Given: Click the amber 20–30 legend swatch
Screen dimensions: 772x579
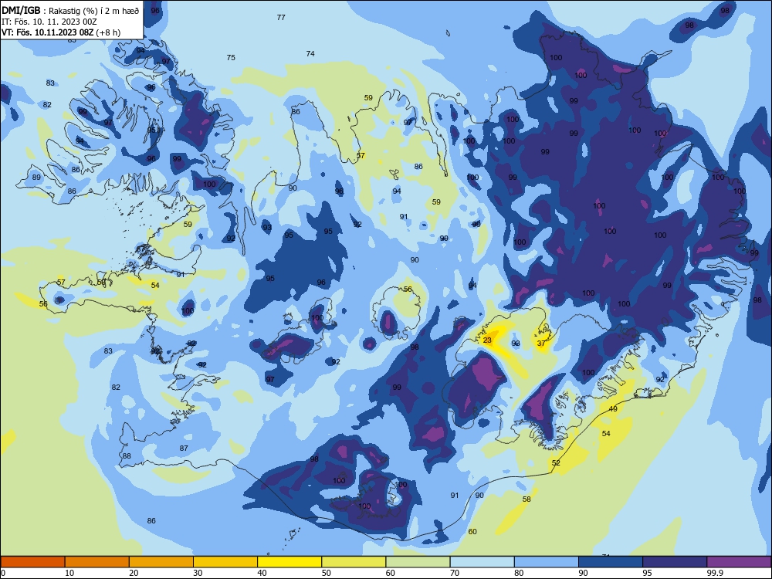Looking at the screenshot, I should [161, 562].
